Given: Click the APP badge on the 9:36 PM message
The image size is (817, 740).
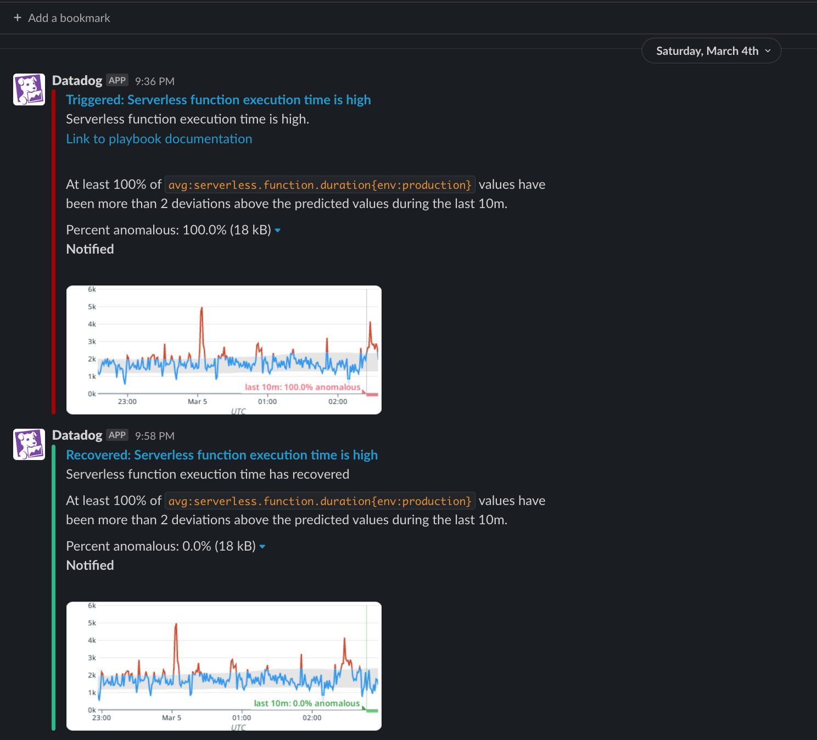Looking at the screenshot, I should point(117,80).
